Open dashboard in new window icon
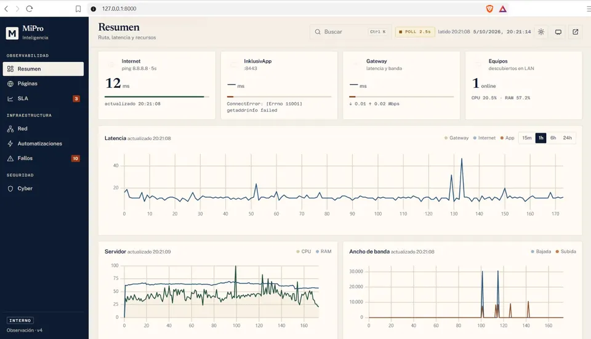Viewport: 591px width, 339px height. tap(575, 32)
